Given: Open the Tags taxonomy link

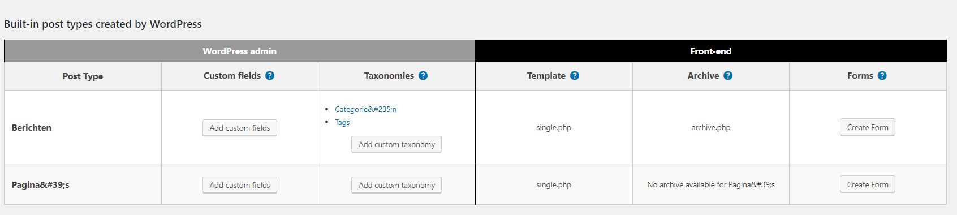Looking at the screenshot, I should tap(342, 122).
